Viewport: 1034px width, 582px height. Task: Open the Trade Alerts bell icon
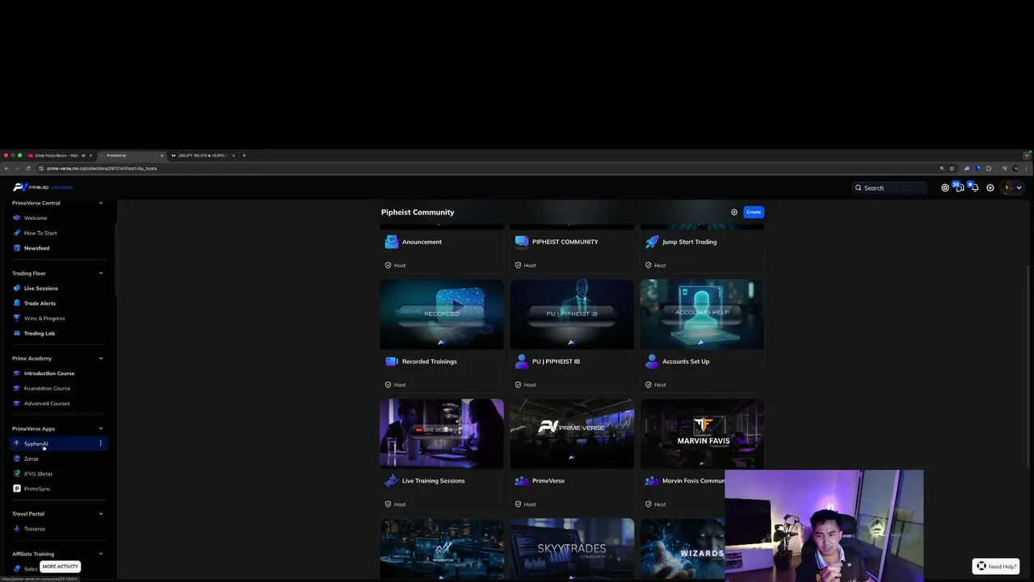point(17,303)
